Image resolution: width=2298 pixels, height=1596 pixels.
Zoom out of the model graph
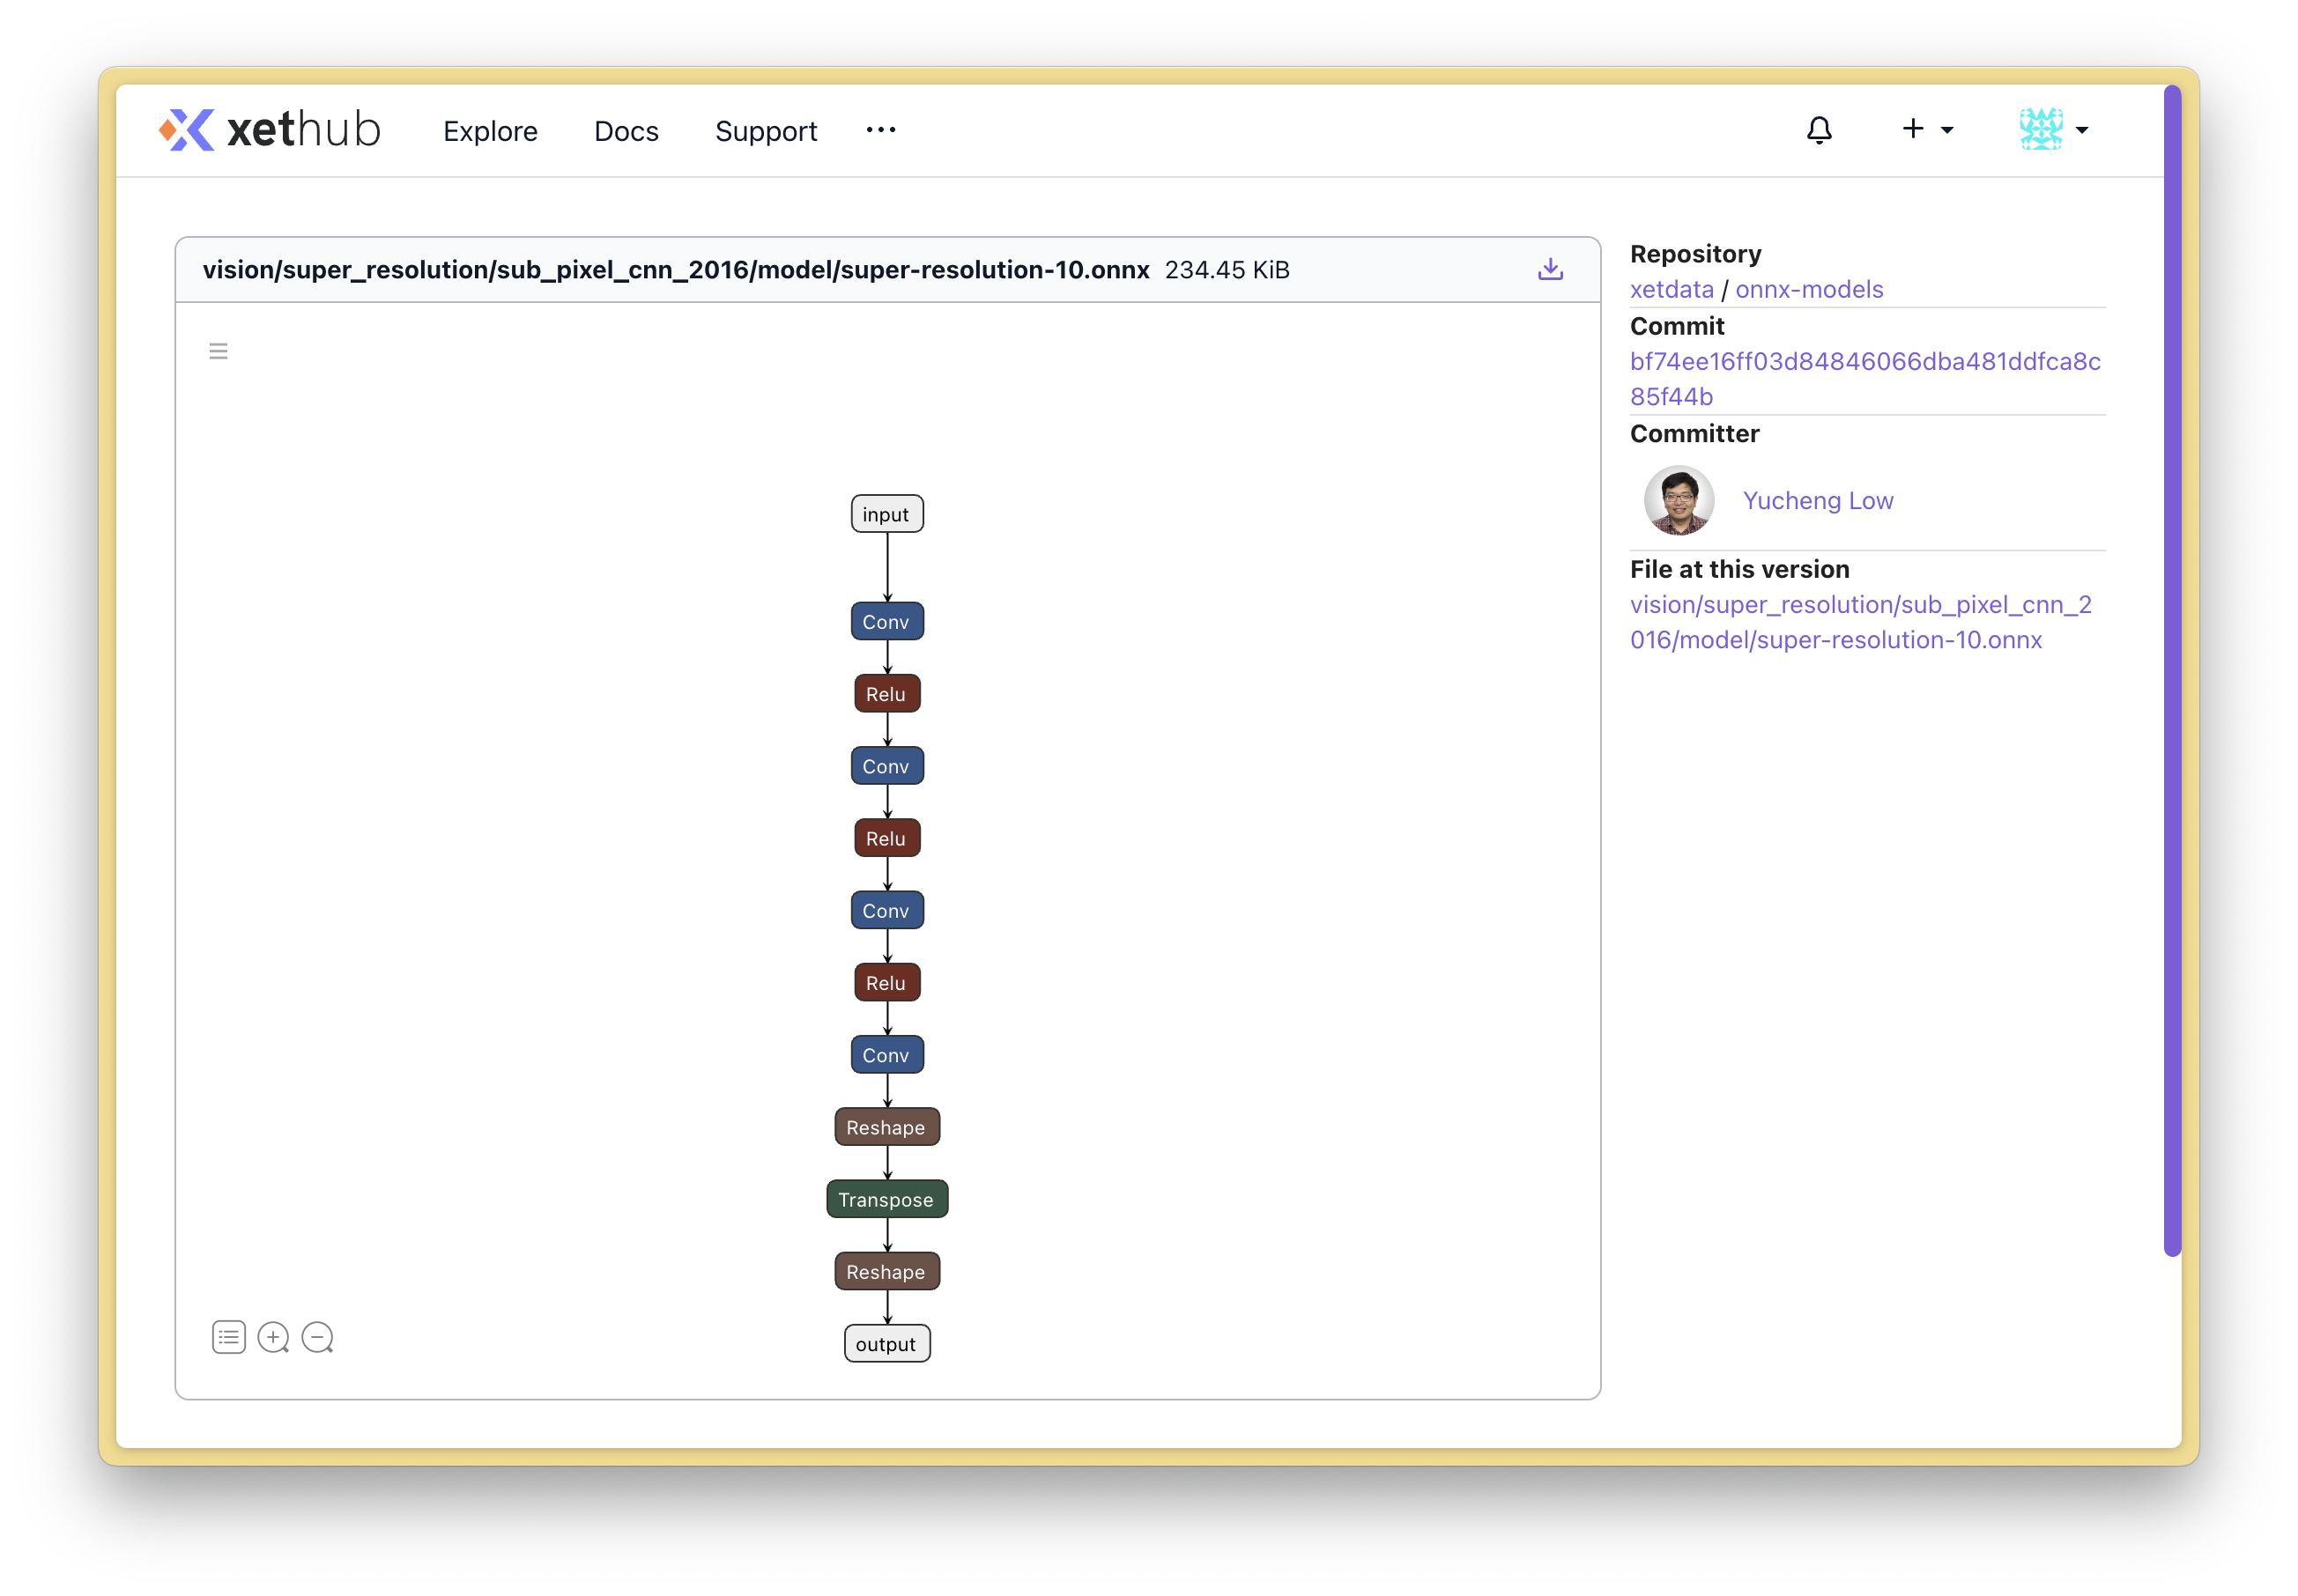coord(317,1337)
